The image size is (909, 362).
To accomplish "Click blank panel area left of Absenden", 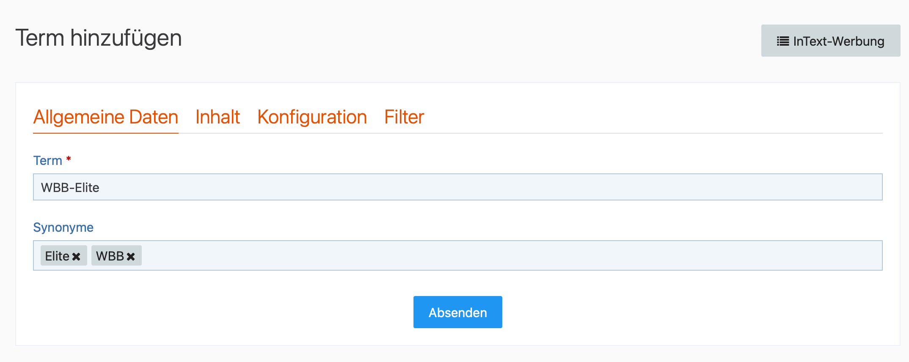I will [212, 312].
